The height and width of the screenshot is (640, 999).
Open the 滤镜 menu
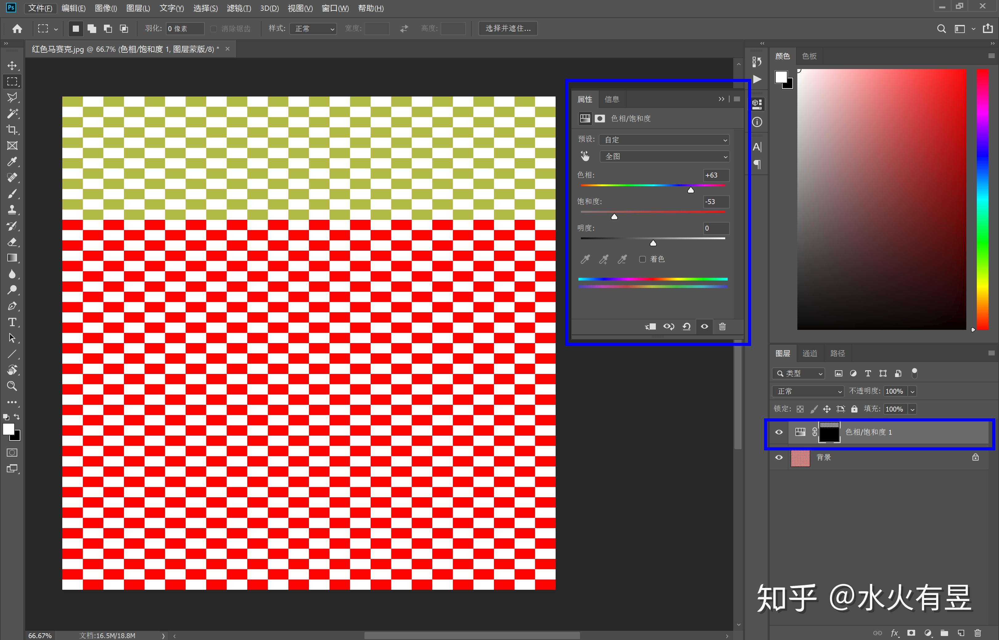click(239, 8)
